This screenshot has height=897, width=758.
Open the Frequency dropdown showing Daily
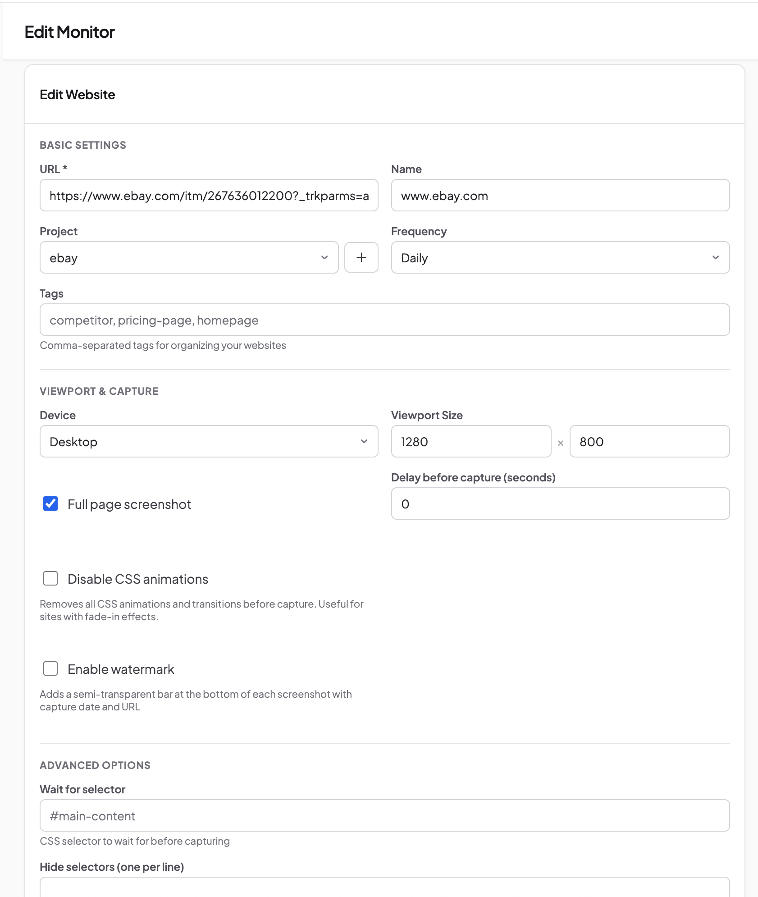[x=560, y=257]
